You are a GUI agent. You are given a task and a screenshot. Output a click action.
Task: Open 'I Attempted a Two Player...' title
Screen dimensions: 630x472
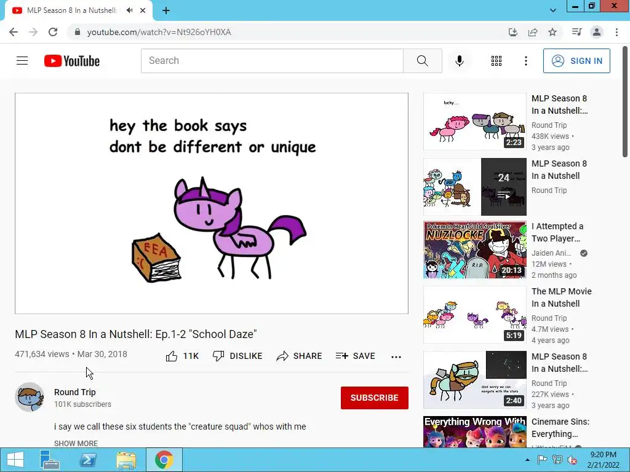(x=557, y=232)
